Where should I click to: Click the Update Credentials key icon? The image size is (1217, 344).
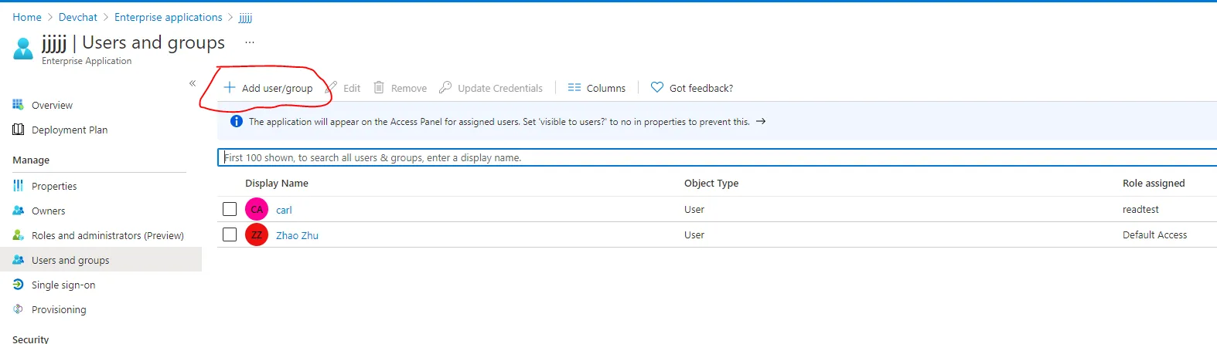(445, 88)
